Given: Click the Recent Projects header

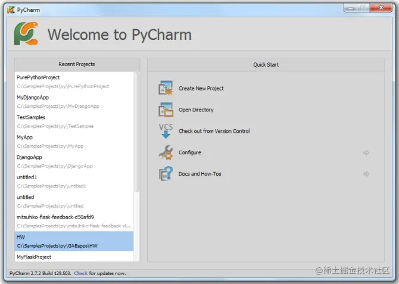Looking at the screenshot, I should 77,64.
